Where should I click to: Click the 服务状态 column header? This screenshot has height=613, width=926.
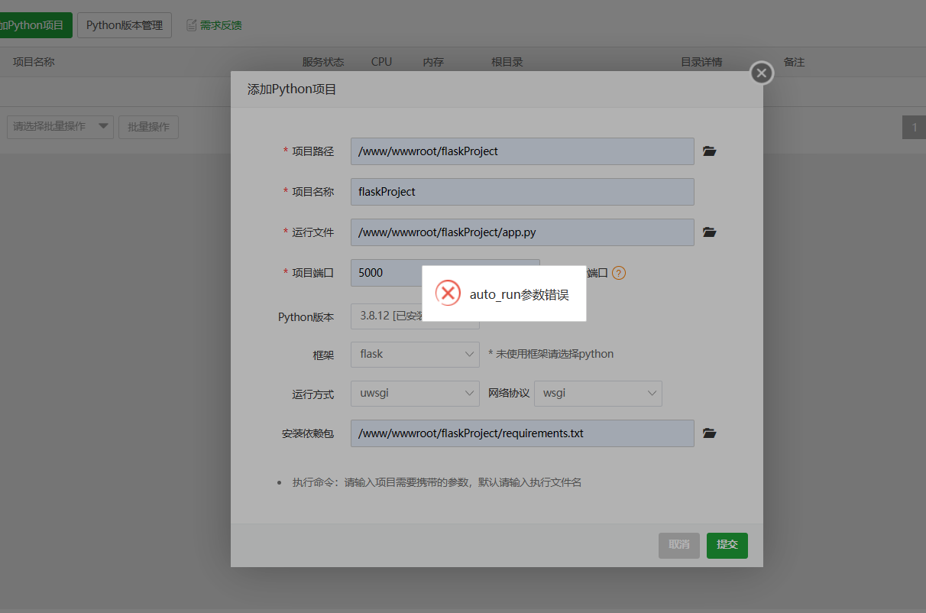323,62
